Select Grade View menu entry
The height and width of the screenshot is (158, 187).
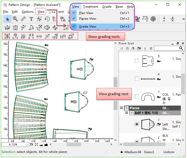(x=87, y=26)
